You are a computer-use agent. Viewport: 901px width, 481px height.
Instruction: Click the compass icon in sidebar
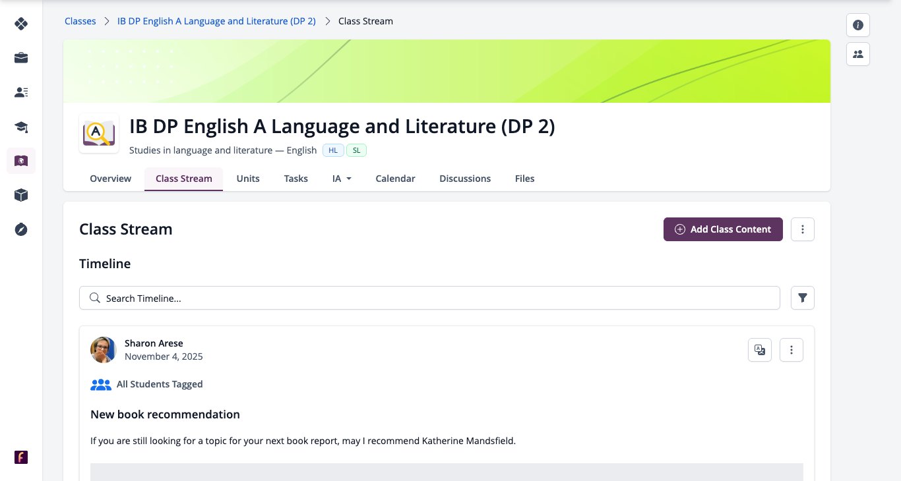(x=21, y=229)
